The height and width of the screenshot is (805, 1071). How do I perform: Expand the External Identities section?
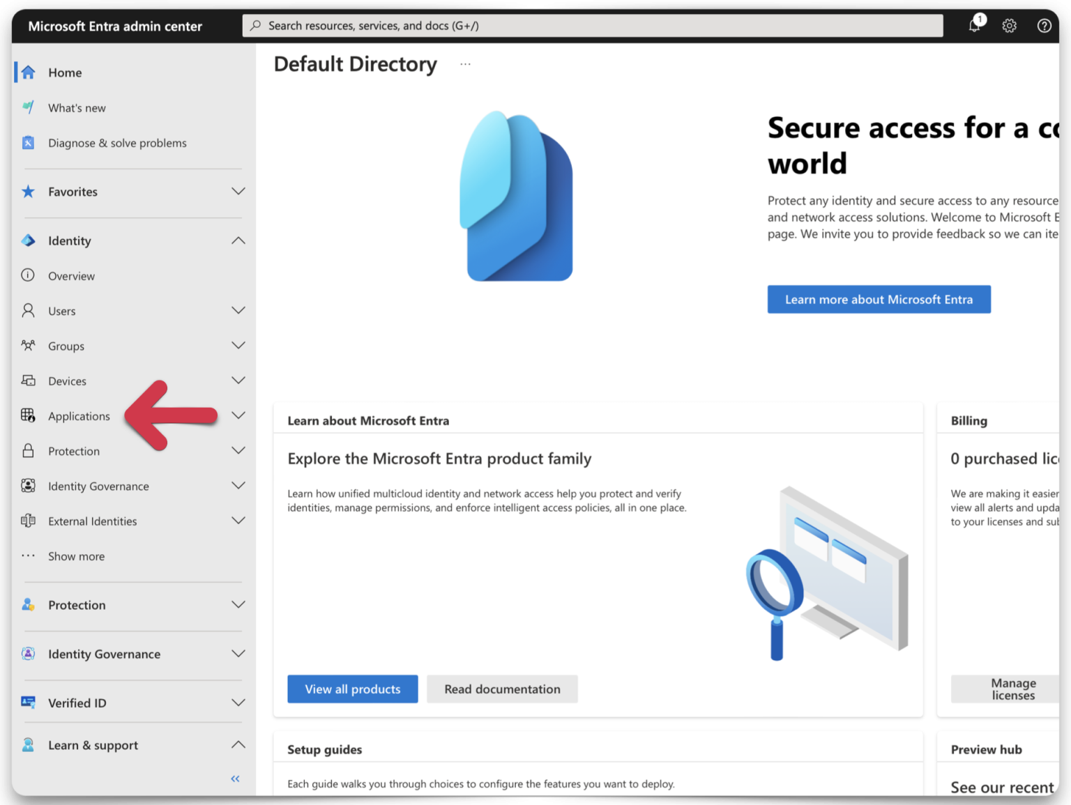click(x=238, y=521)
